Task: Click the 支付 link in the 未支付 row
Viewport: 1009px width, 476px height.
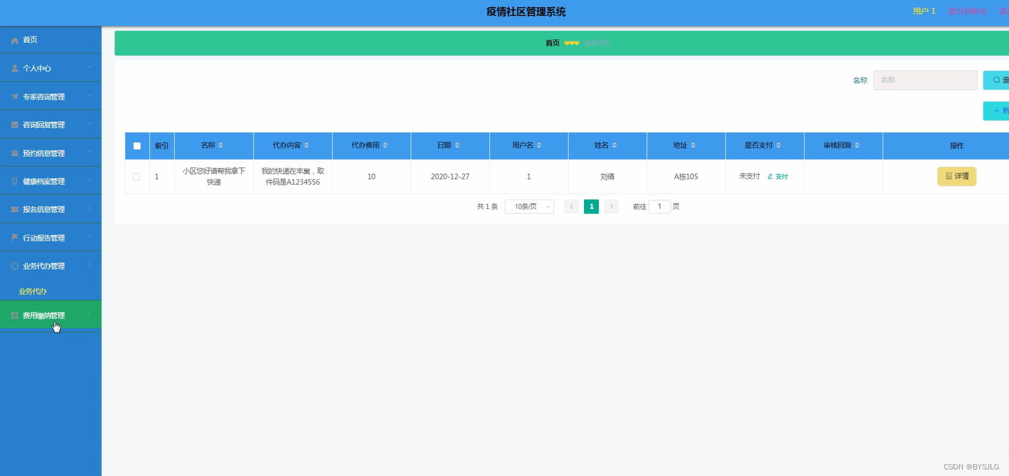Action: [x=778, y=177]
